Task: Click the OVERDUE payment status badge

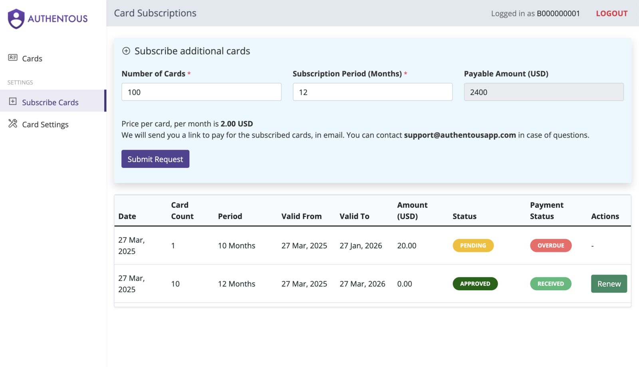Action: (551, 245)
